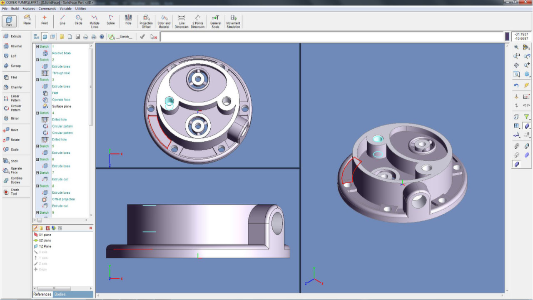Click the Hole tool in the toolbar

(x=128, y=20)
